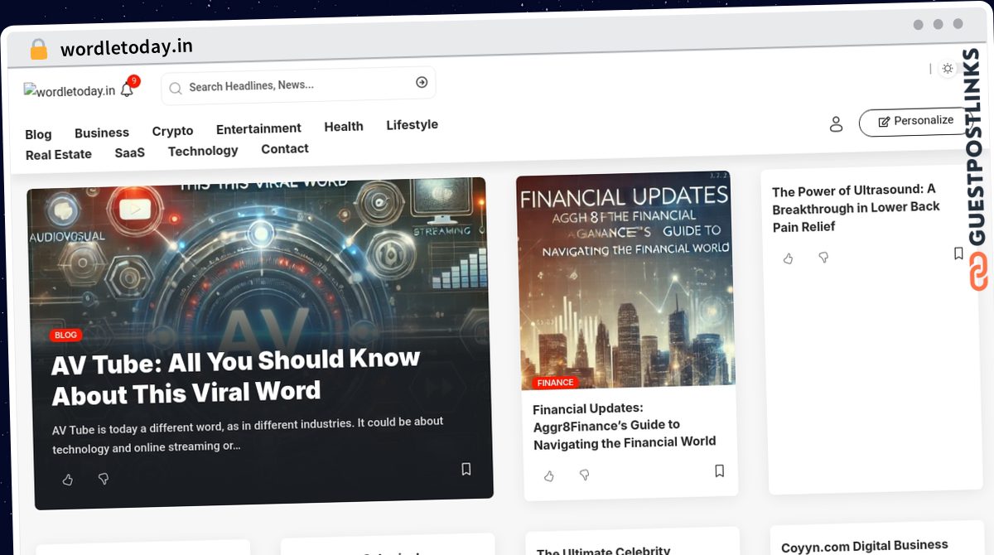The width and height of the screenshot is (994, 555).
Task: Focus the Search Headlines, News field
Action: 298,85
